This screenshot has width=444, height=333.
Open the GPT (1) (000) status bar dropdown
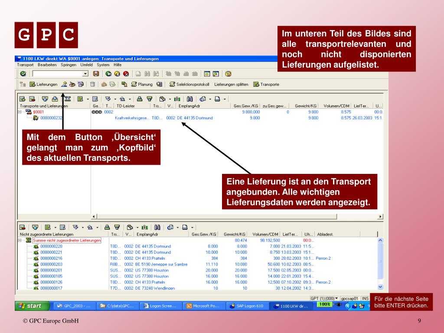336,298
